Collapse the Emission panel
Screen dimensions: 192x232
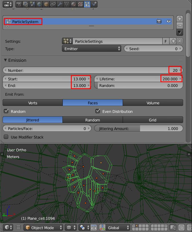click(5, 60)
